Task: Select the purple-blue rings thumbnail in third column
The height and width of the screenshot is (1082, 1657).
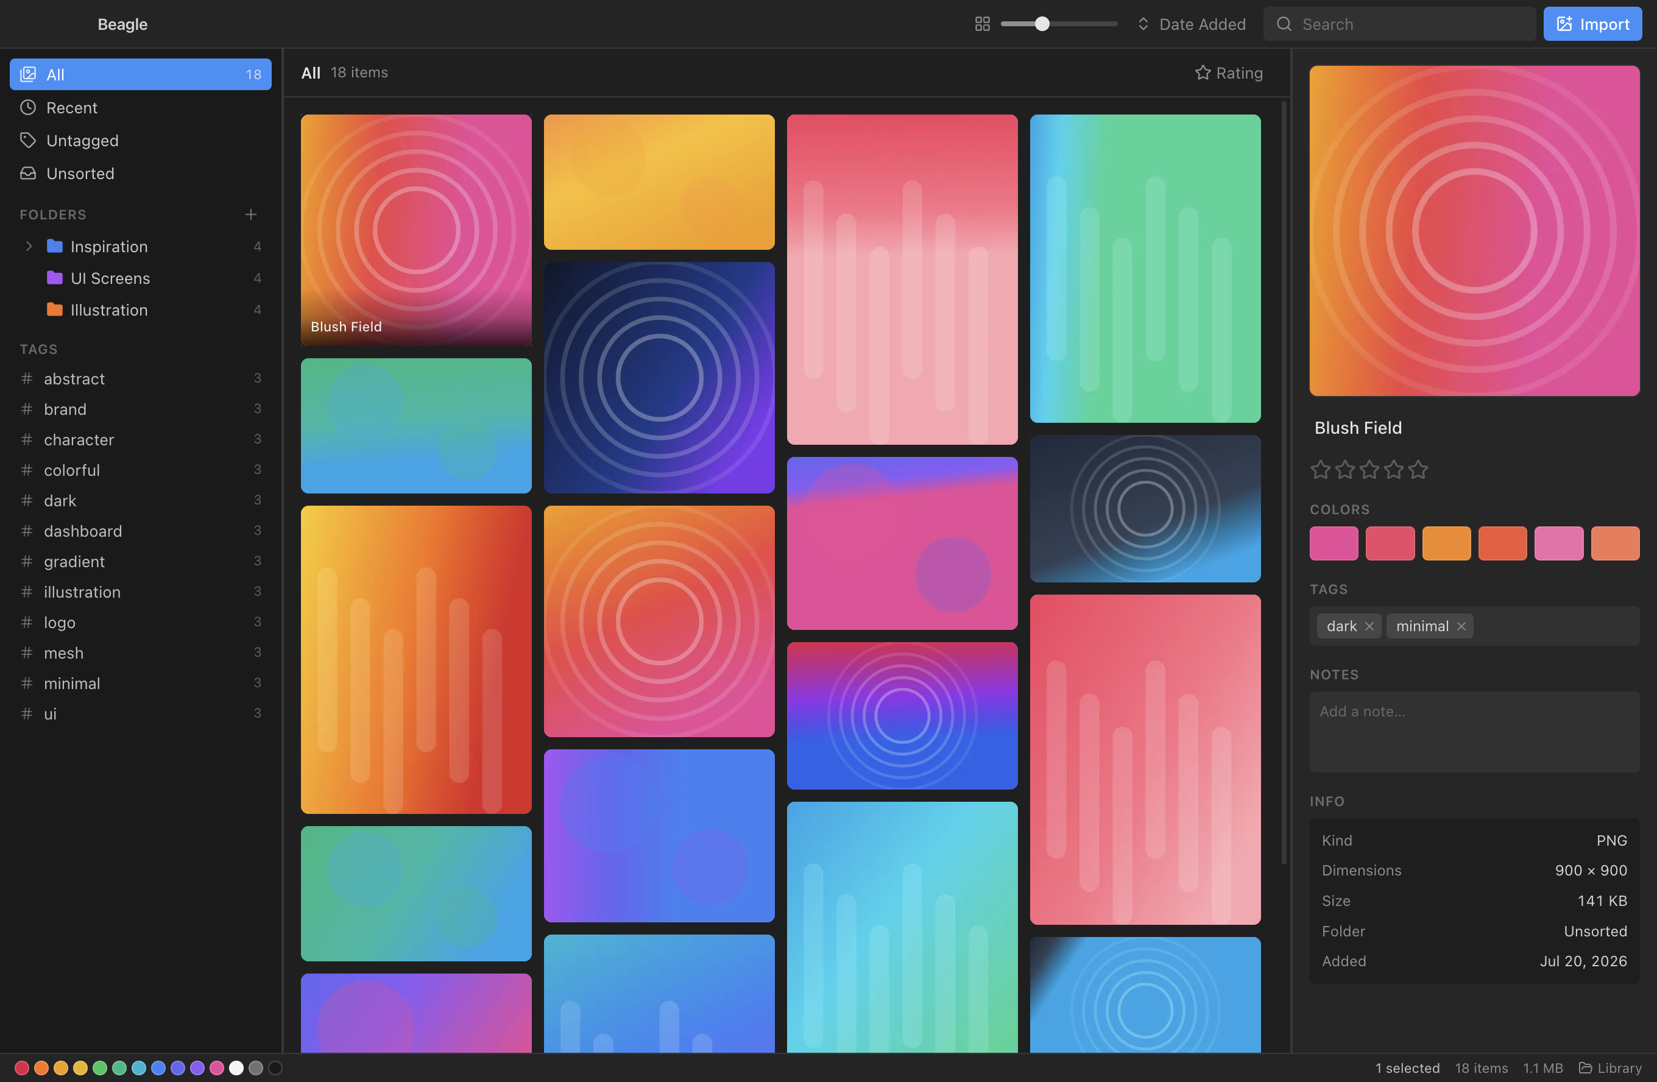Action: tap(902, 716)
